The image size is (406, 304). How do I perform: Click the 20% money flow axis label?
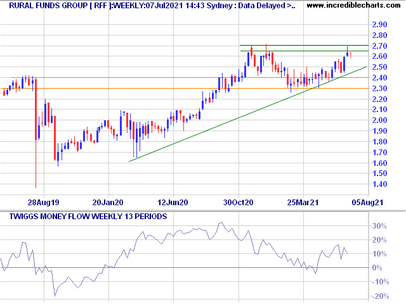(379, 240)
